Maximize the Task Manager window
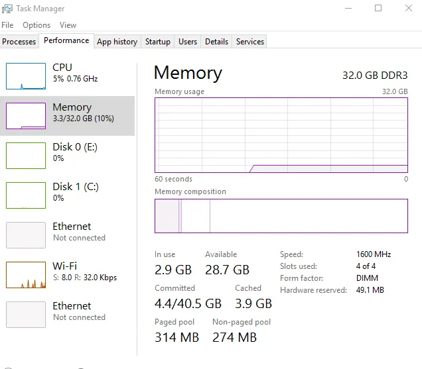 pyautogui.click(x=378, y=8)
